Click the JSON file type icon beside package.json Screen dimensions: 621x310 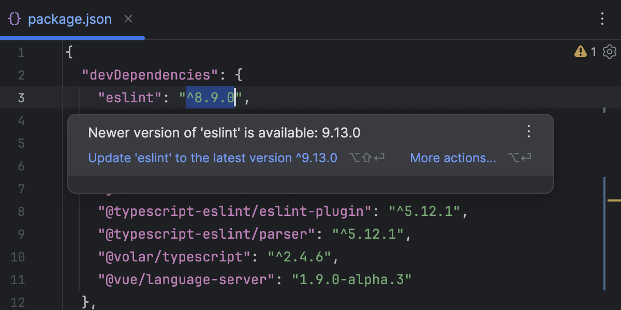point(14,19)
